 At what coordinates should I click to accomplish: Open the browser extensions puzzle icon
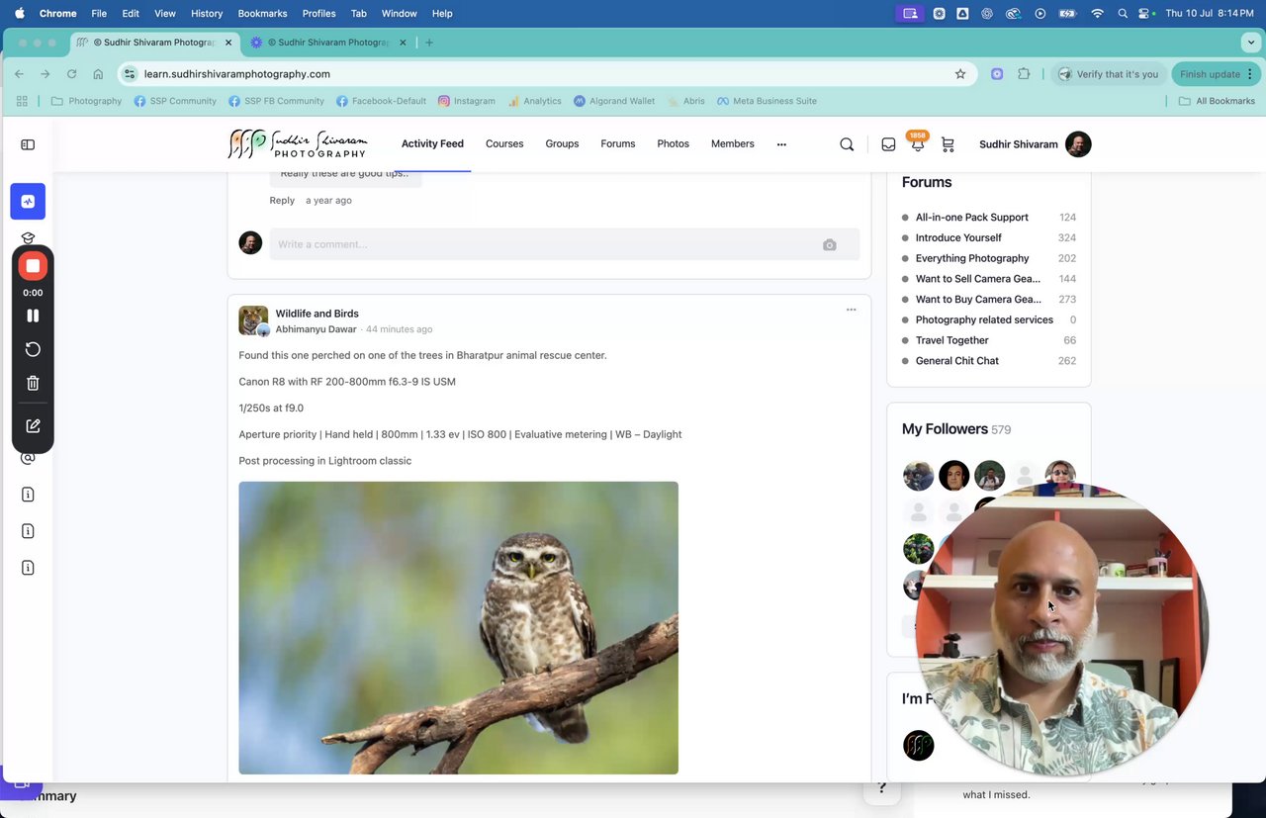1024,74
